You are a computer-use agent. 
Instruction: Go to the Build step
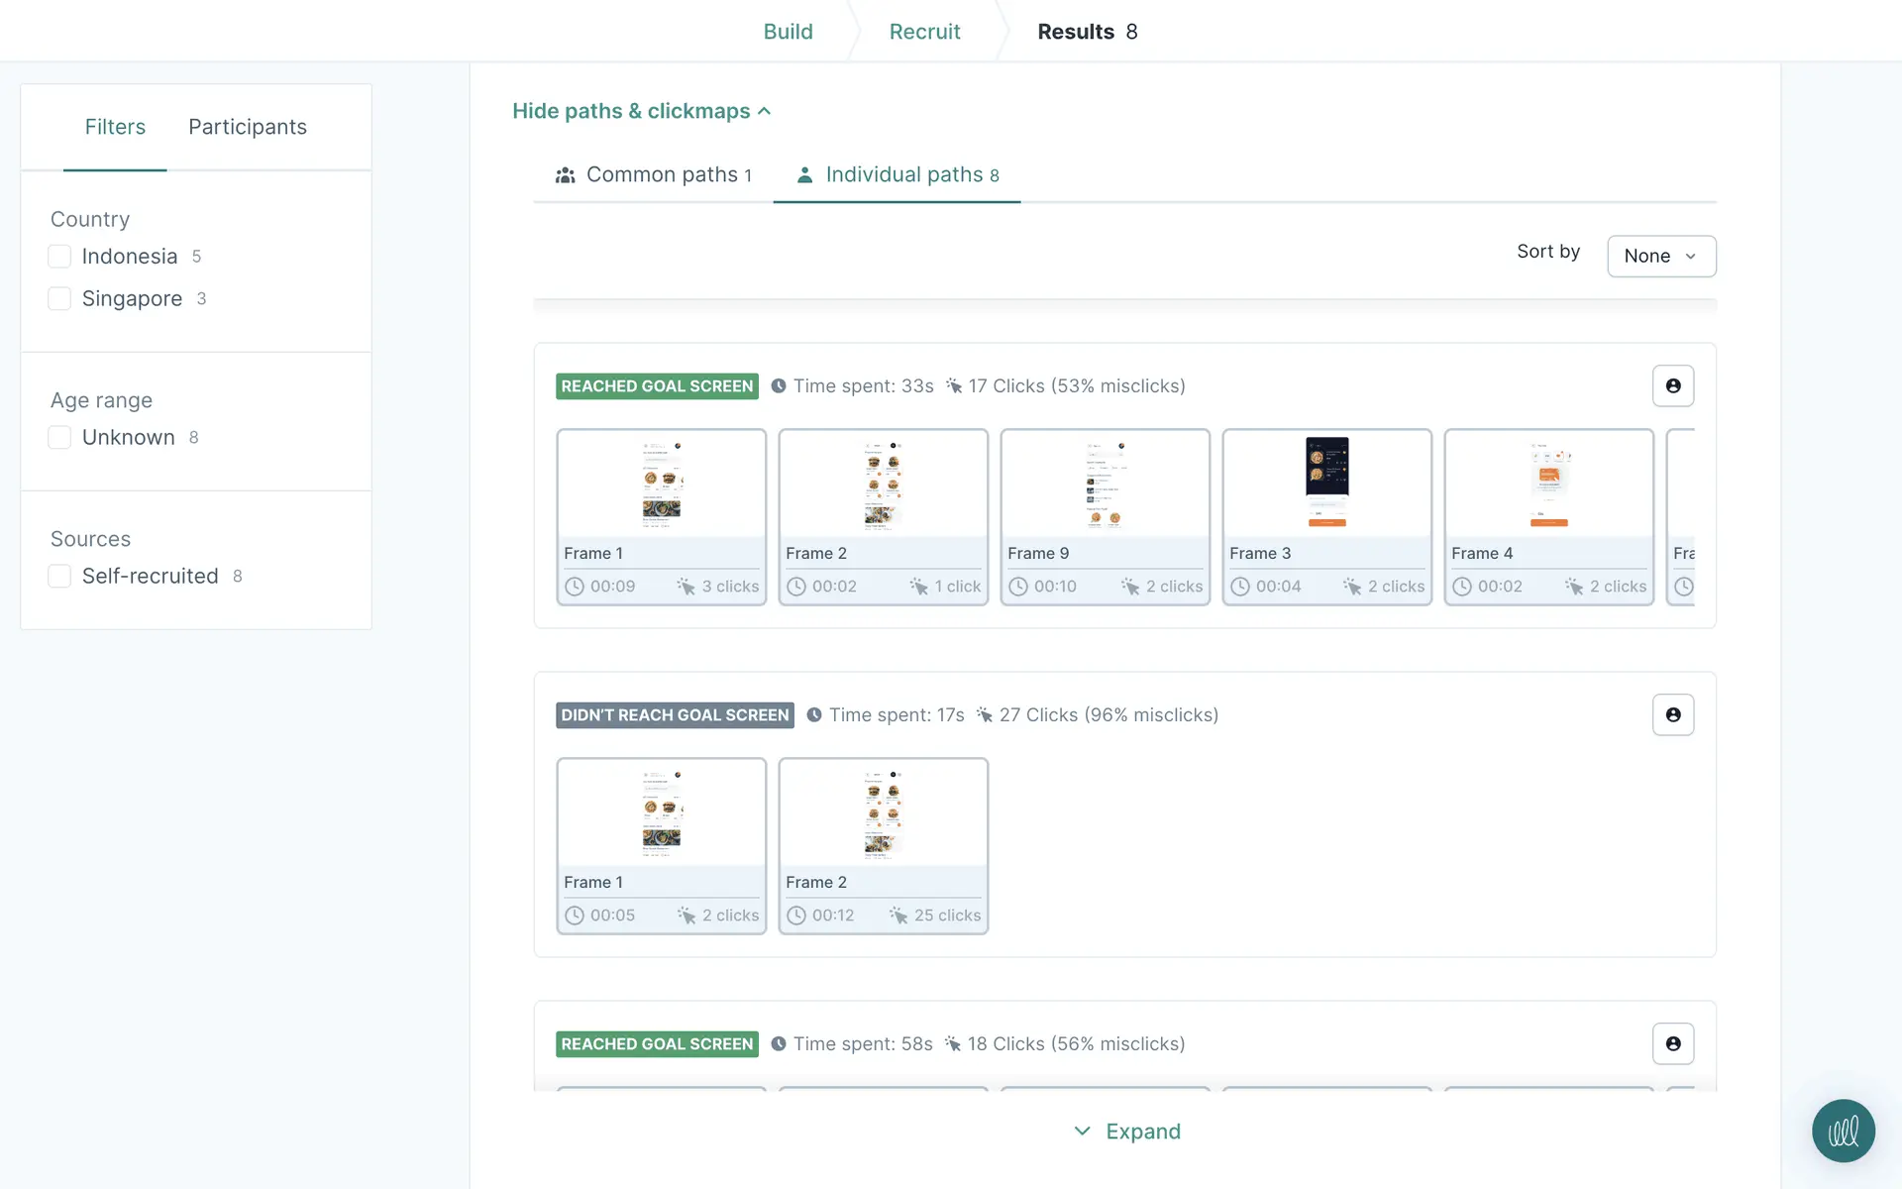click(x=788, y=32)
